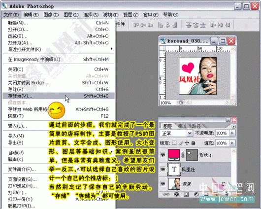Click new adjustment layer icon
The width and height of the screenshot is (261, 209).
(x=196, y=194)
